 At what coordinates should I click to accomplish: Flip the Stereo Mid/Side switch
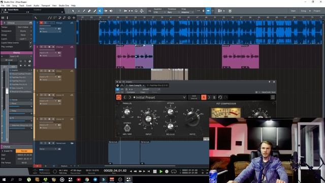(x=127, y=129)
